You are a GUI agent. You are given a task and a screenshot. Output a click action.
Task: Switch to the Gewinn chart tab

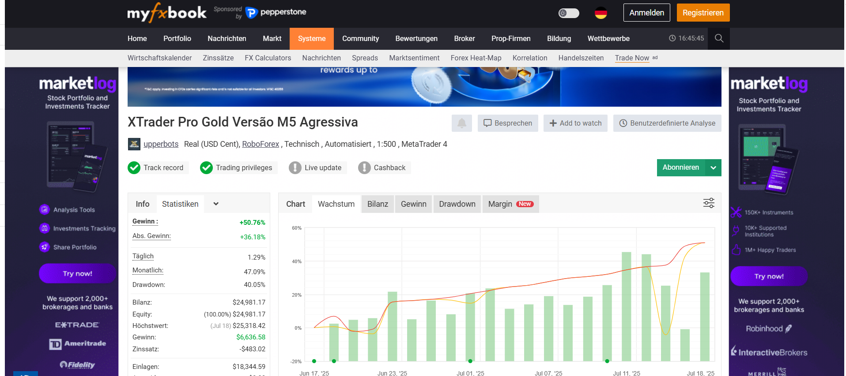point(414,204)
